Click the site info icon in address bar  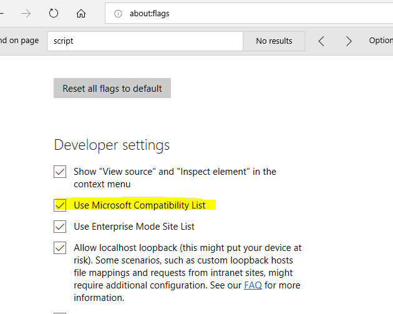coord(119,14)
